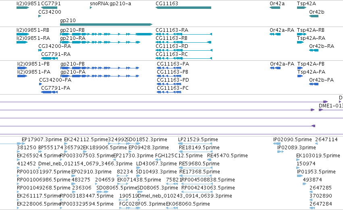Click the snoRNA:gp210-a gene label
The height and width of the screenshot is (210, 343).
(x=110, y=4)
